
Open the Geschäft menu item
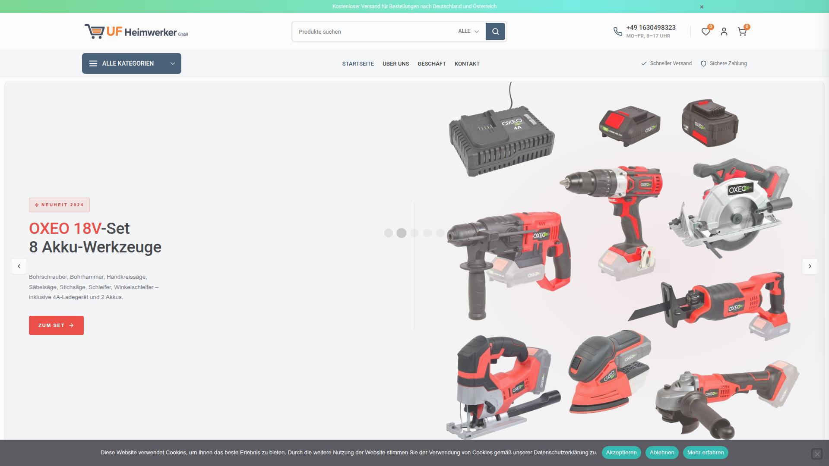432,63
